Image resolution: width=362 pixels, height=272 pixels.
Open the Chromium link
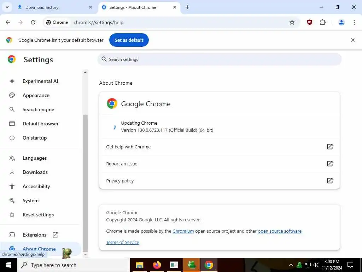tap(183, 231)
